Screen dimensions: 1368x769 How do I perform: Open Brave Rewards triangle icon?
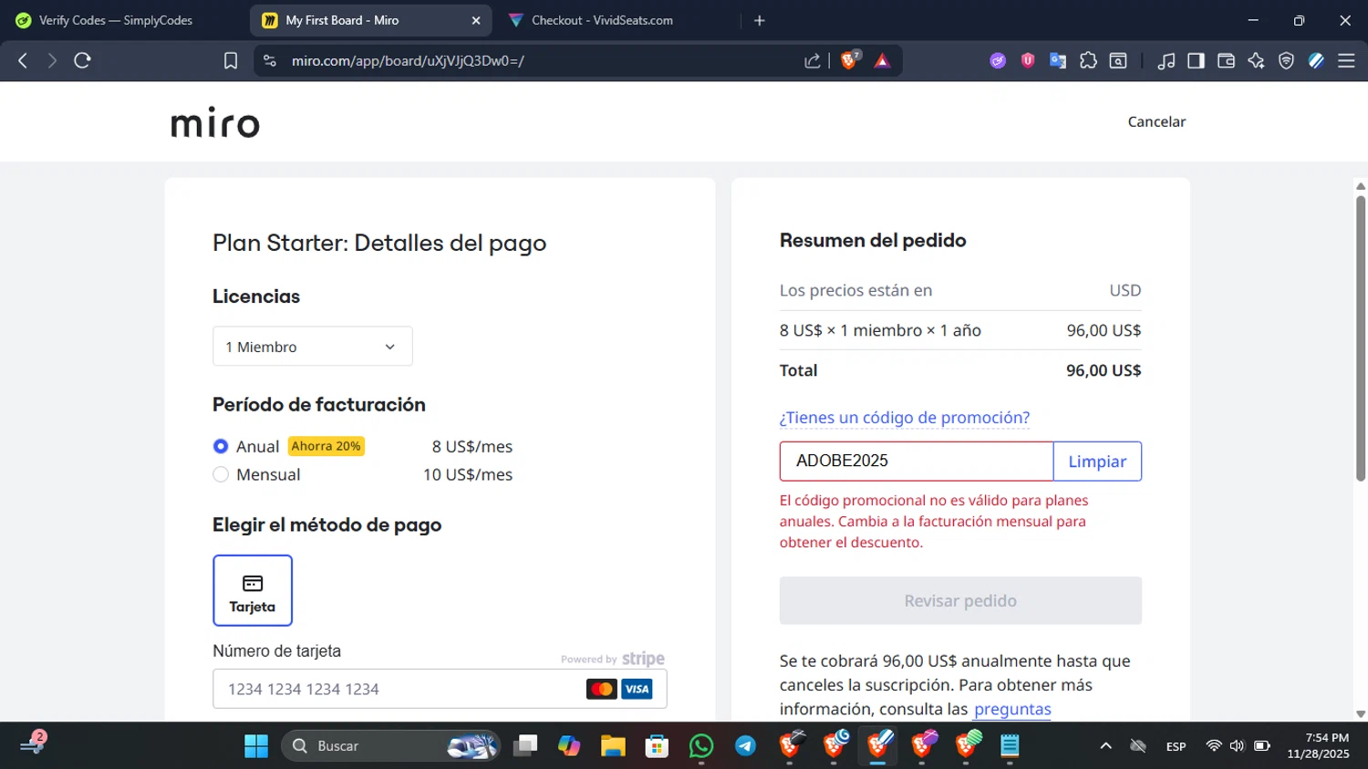coord(882,60)
